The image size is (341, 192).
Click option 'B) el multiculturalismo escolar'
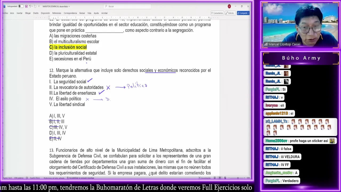74,42
